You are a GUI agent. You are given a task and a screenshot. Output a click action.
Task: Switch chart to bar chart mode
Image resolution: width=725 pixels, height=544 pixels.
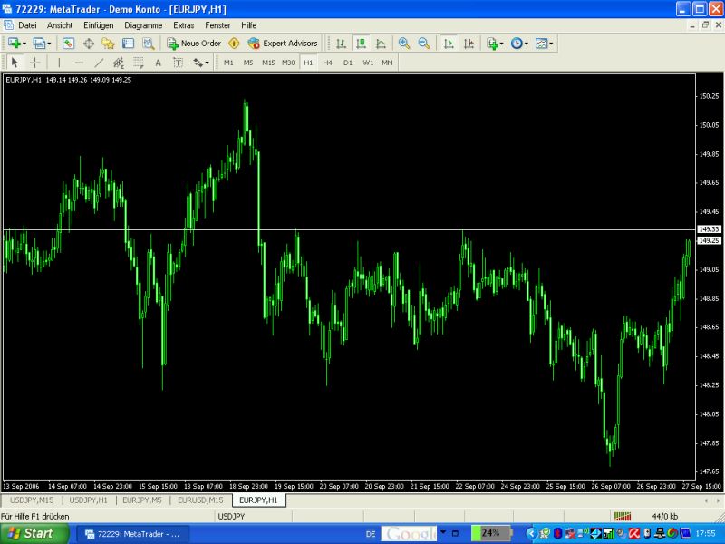tap(341, 43)
